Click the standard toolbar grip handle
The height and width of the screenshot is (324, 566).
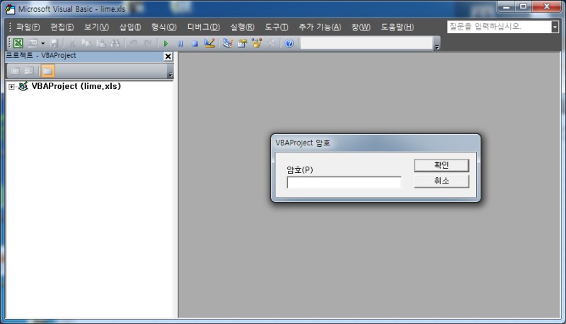point(10,43)
